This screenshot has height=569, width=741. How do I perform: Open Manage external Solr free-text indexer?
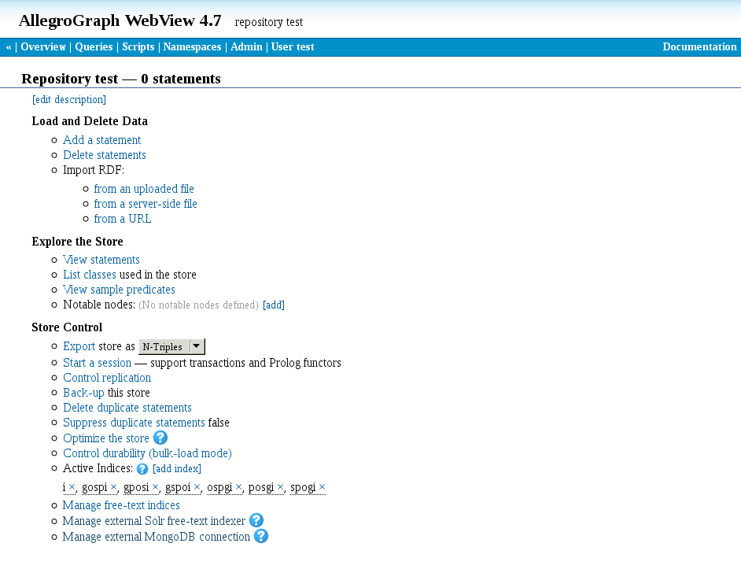[153, 521]
